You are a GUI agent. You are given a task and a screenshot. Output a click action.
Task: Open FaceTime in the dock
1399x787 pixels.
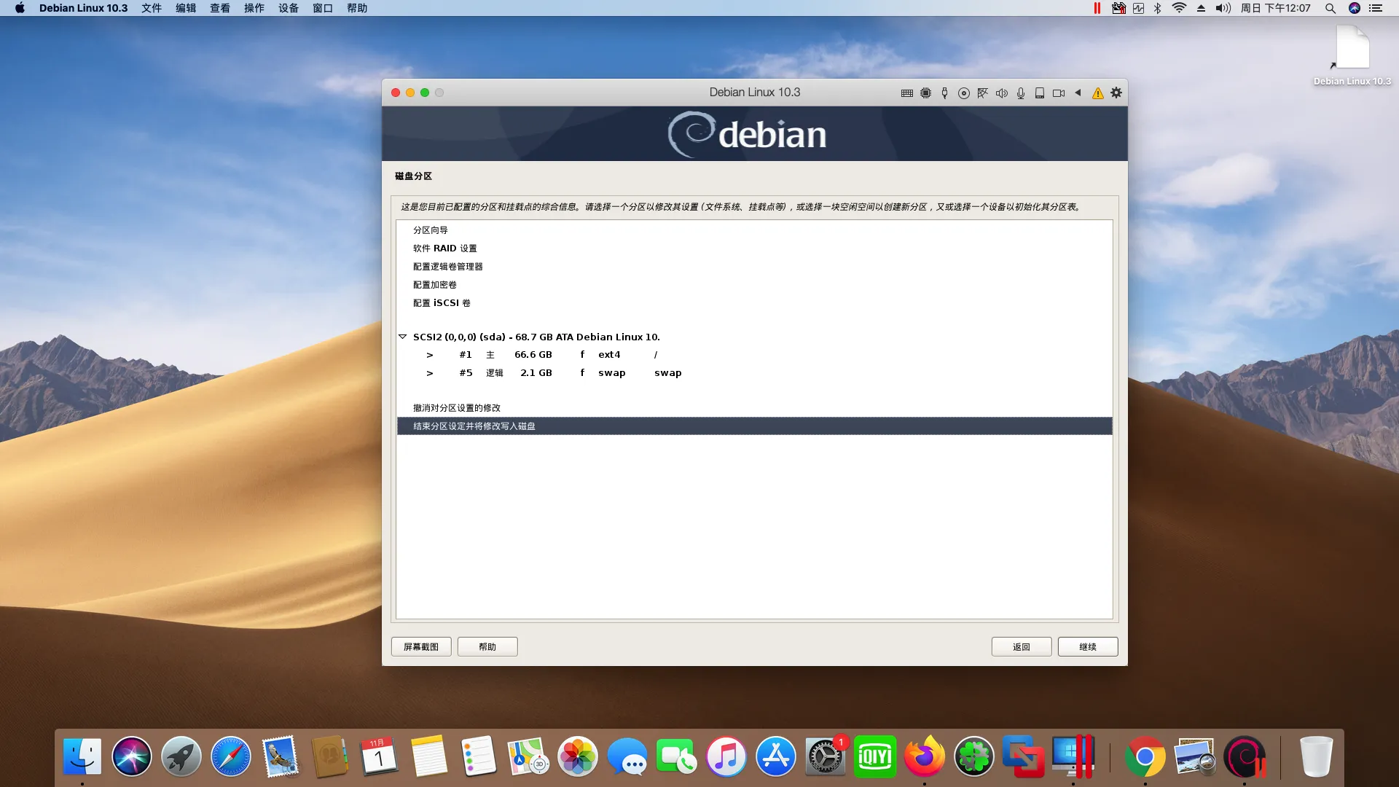(x=677, y=757)
